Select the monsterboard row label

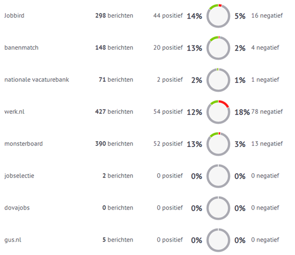24,144
